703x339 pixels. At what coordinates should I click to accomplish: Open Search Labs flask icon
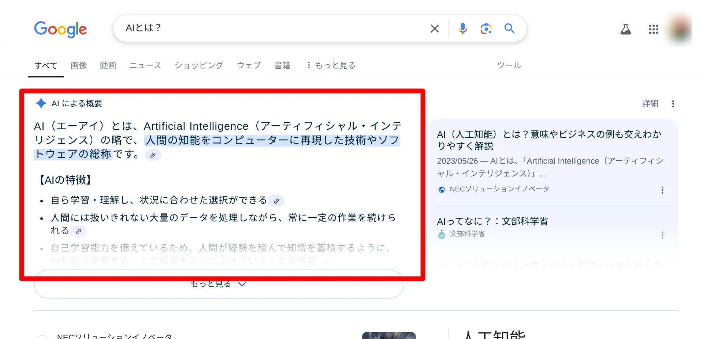[626, 29]
